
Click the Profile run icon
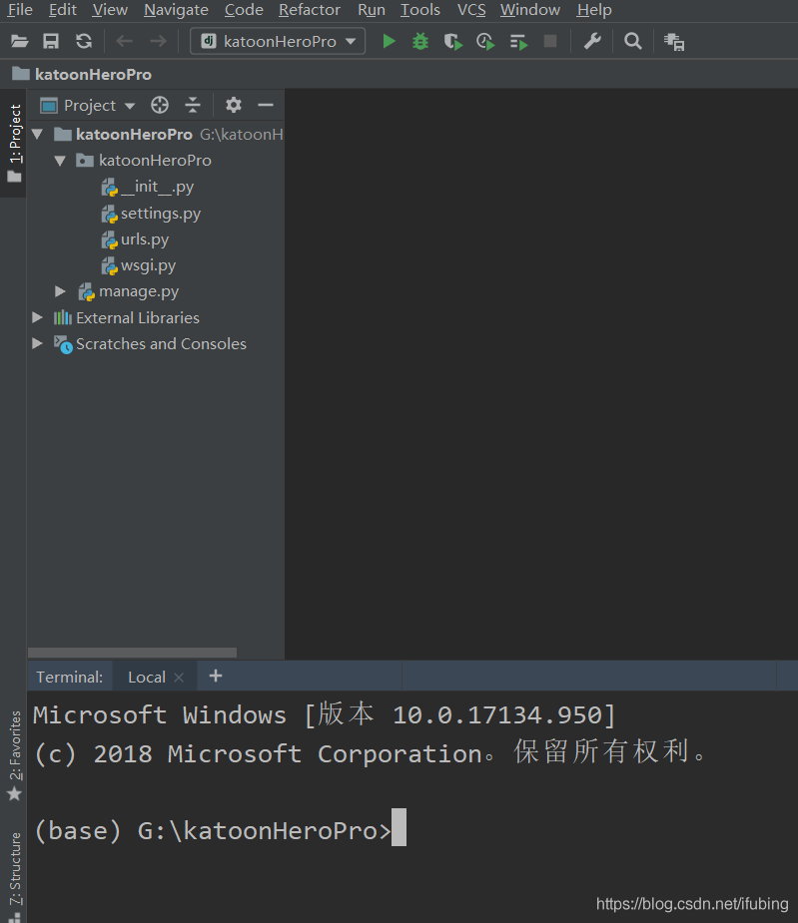tap(485, 42)
